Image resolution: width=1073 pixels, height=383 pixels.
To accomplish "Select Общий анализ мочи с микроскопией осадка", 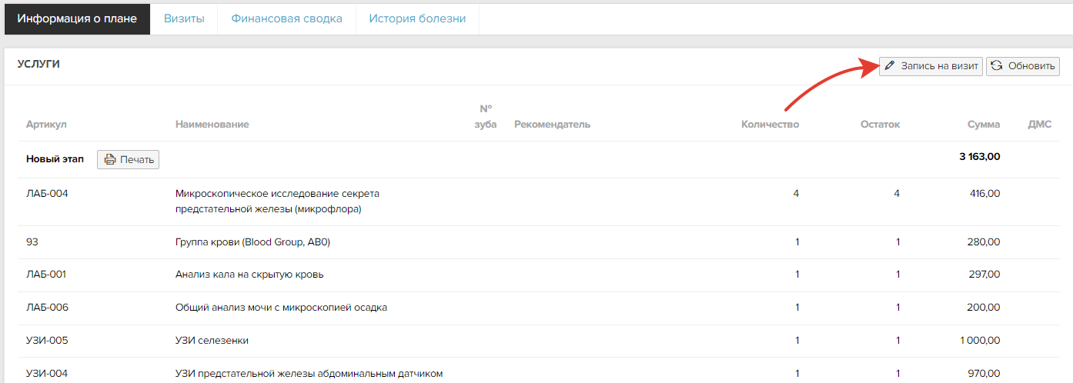I will (281, 308).
